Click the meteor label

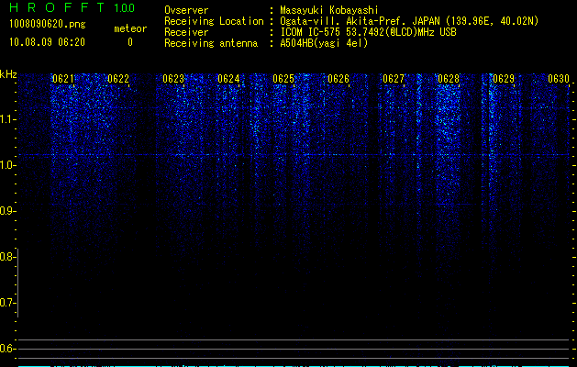(x=130, y=28)
